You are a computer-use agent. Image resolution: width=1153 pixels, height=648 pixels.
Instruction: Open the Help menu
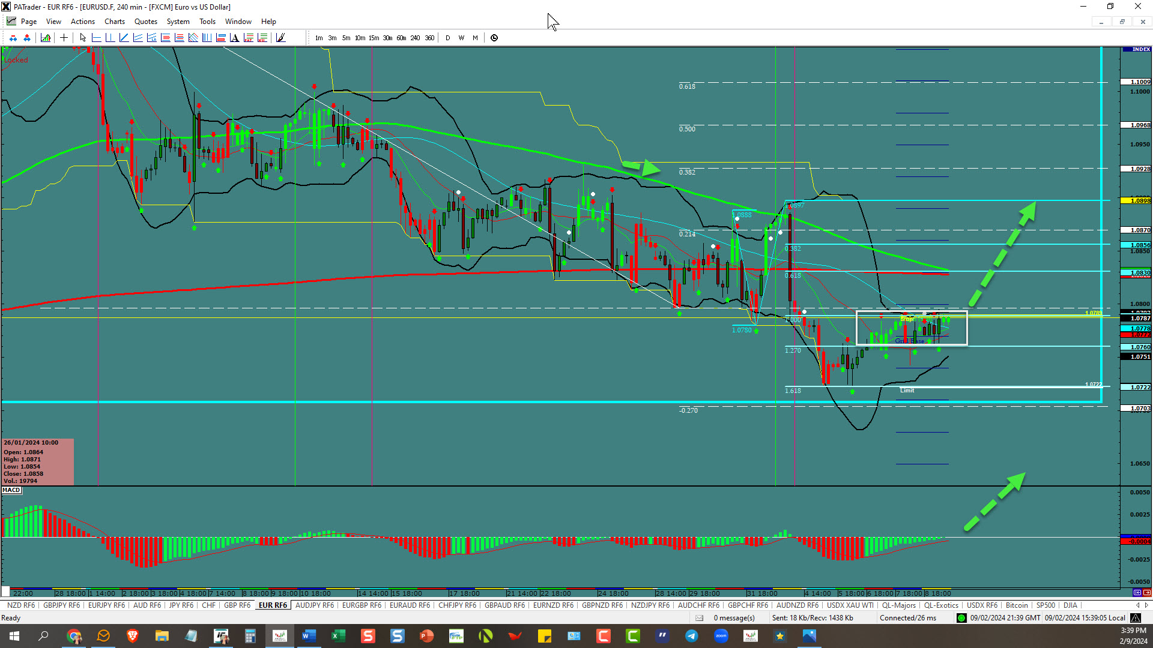[268, 22]
